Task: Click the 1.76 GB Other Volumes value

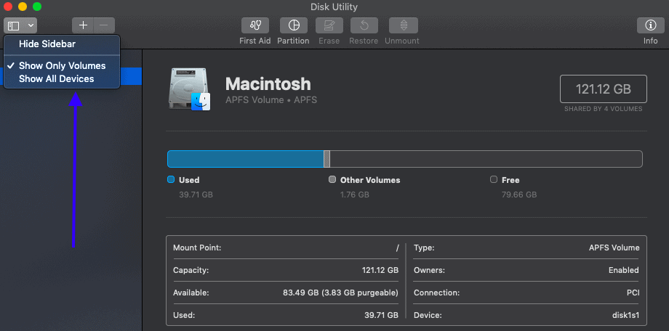Action: [x=355, y=195]
